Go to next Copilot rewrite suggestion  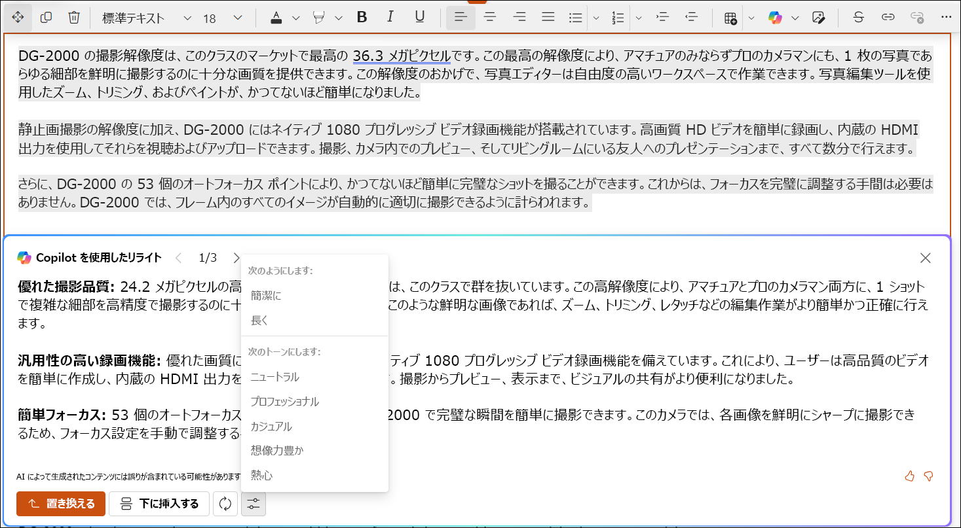point(236,258)
